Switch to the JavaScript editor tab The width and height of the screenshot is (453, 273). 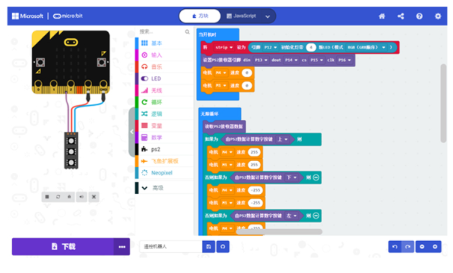[241, 16]
